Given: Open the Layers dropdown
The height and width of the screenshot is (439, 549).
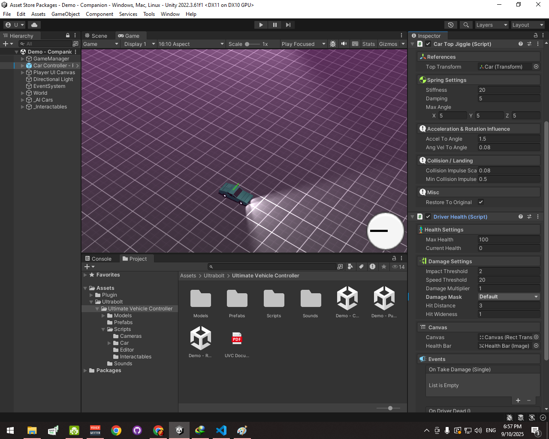Looking at the screenshot, I should (492, 25).
